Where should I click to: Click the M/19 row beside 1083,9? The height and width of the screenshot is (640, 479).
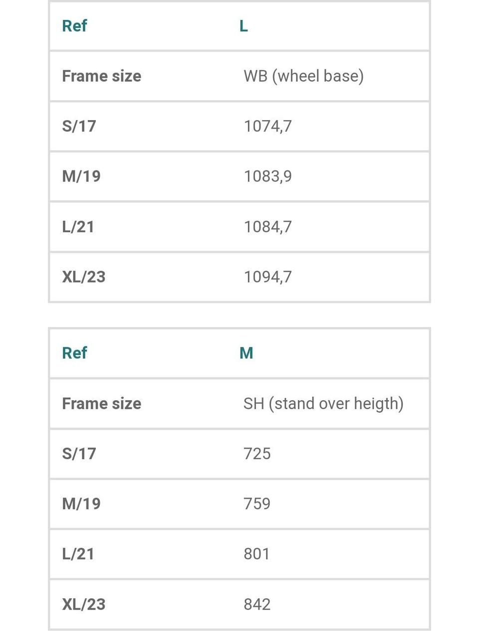(81, 176)
